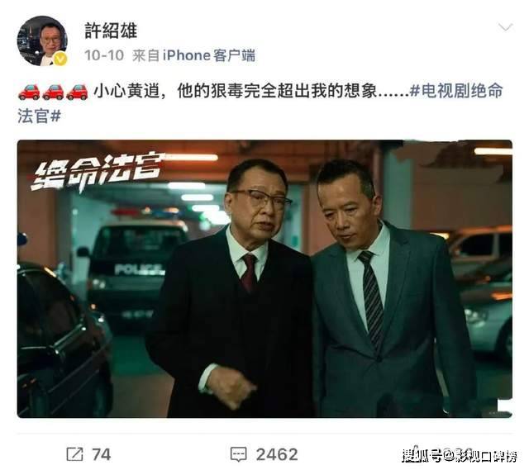Click the 法官# hashtag continuation
This screenshot has height=470, width=529.
pos(39,116)
